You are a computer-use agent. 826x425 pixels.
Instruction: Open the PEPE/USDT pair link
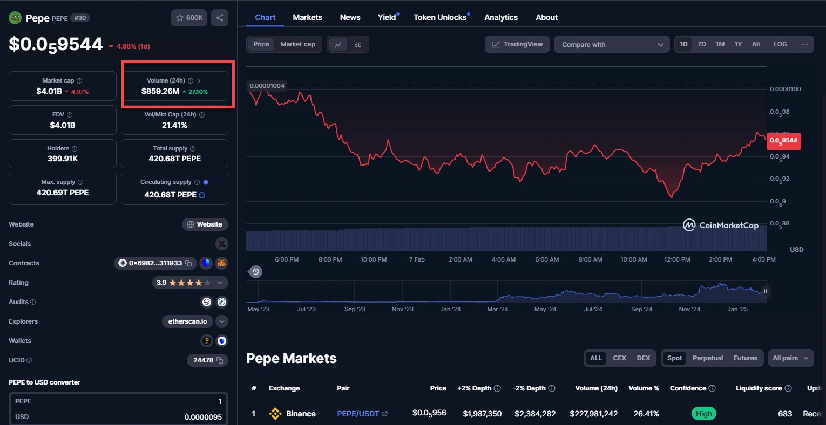coord(358,414)
